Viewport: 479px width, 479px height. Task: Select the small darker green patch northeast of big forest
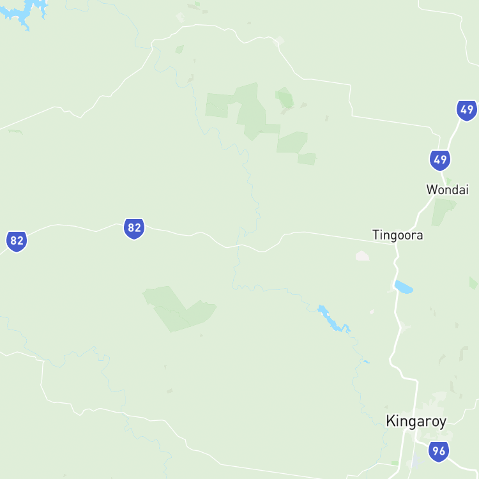285,98
